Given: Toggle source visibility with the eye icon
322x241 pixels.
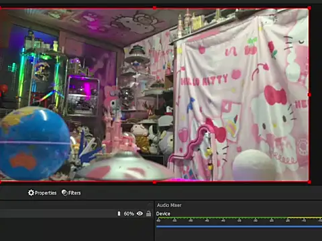Looking at the screenshot, I should coord(140,214).
